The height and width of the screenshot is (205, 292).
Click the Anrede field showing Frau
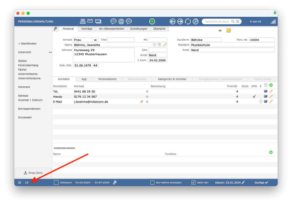pos(83,40)
